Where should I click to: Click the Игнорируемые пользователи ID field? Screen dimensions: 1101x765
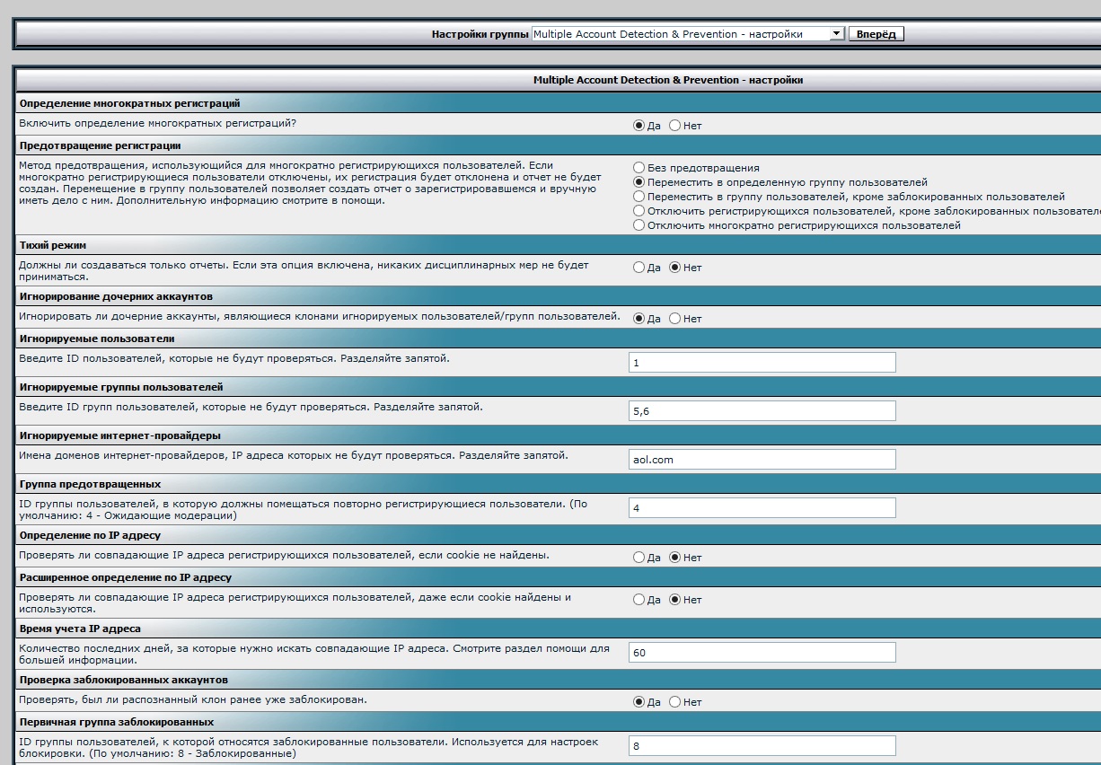pos(762,363)
